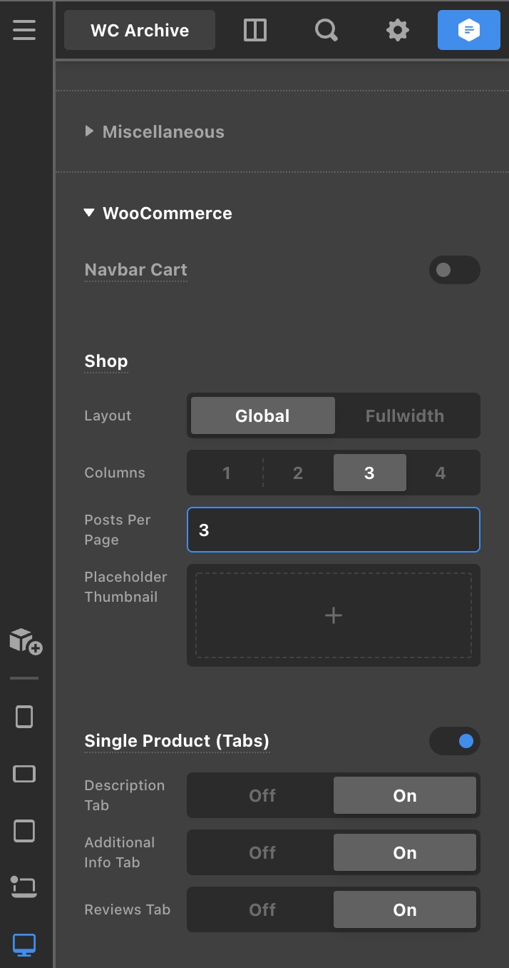Open the settings gear icon
The width and height of the screenshot is (509, 968).
(398, 30)
